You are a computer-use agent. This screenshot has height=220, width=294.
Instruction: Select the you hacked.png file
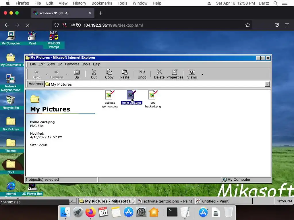tap(153, 99)
